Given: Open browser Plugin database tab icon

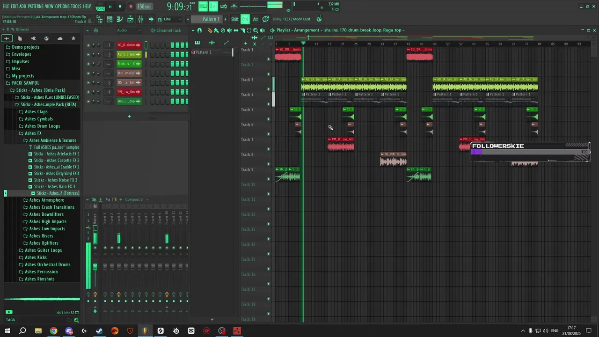Looking at the screenshot, I should tap(33, 38).
